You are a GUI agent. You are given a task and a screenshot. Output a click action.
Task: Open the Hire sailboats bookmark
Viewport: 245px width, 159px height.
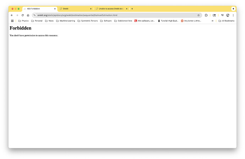(x=144, y=21)
